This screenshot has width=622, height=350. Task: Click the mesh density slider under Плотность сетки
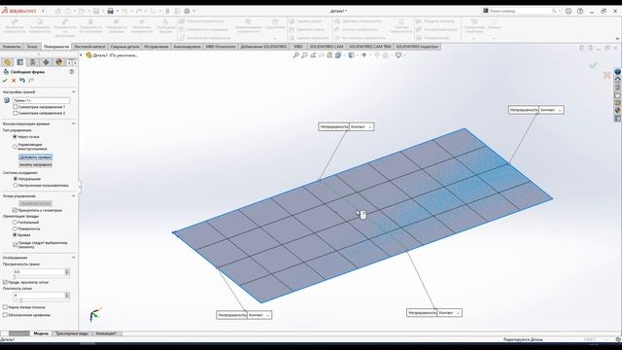coord(21,300)
